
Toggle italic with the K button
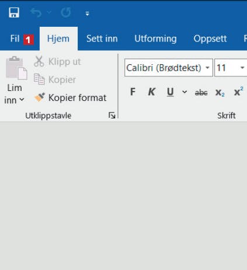(152, 92)
